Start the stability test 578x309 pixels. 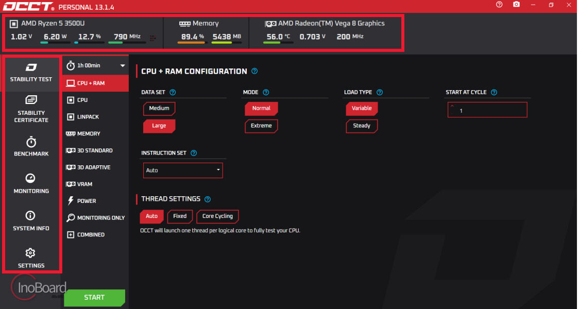[x=94, y=298]
